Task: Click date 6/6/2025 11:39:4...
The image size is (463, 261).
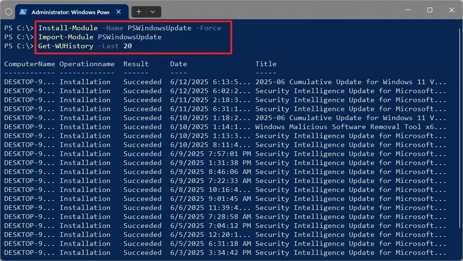Action: pyautogui.click(x=210, y=208)
